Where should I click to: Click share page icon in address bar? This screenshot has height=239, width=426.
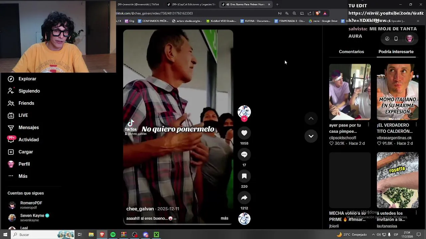[310, 13]
